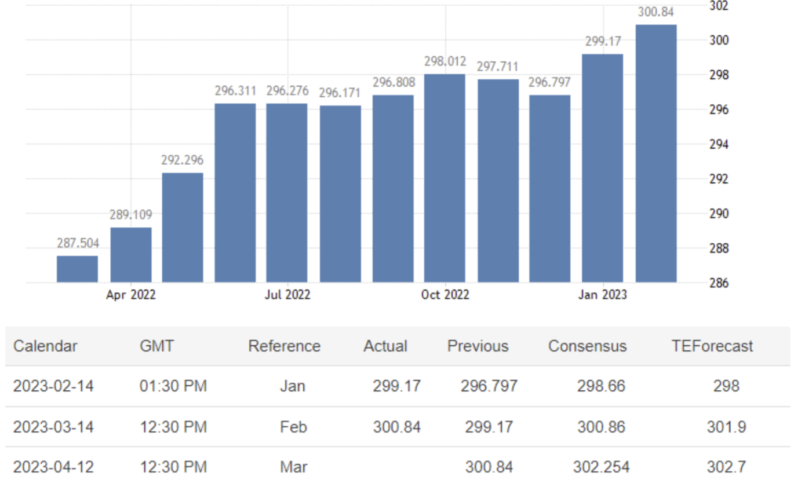Click the Apr 2022 x-axis label
This screenshot has height=498, width=794.
(x=131, y=295)
